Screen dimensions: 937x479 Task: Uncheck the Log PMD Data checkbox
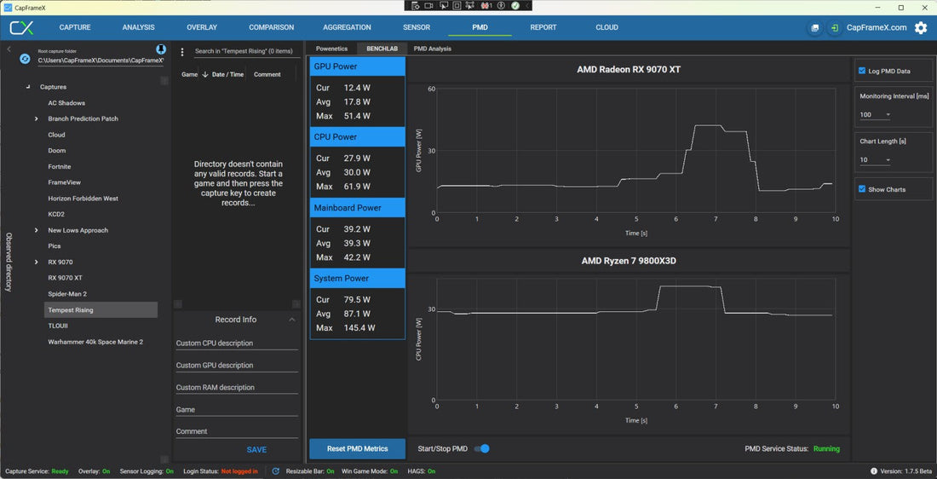click(x=862, y=71)
